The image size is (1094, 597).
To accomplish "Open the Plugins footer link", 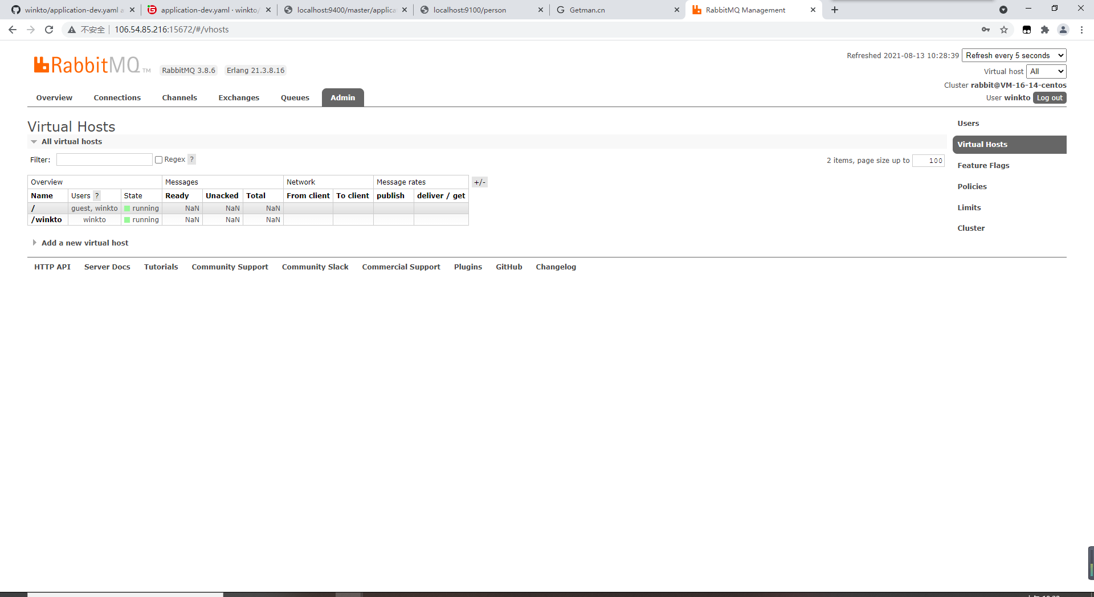I will 468,267.
